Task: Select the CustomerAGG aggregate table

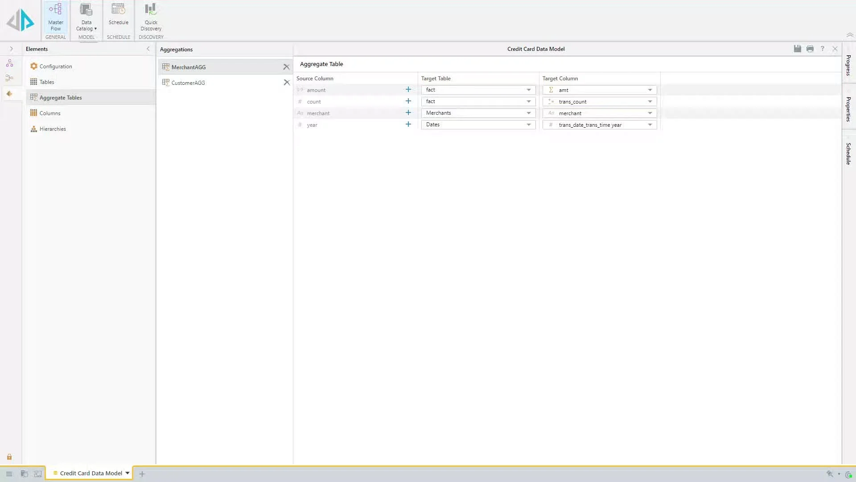Action: (x=188, y=83)
